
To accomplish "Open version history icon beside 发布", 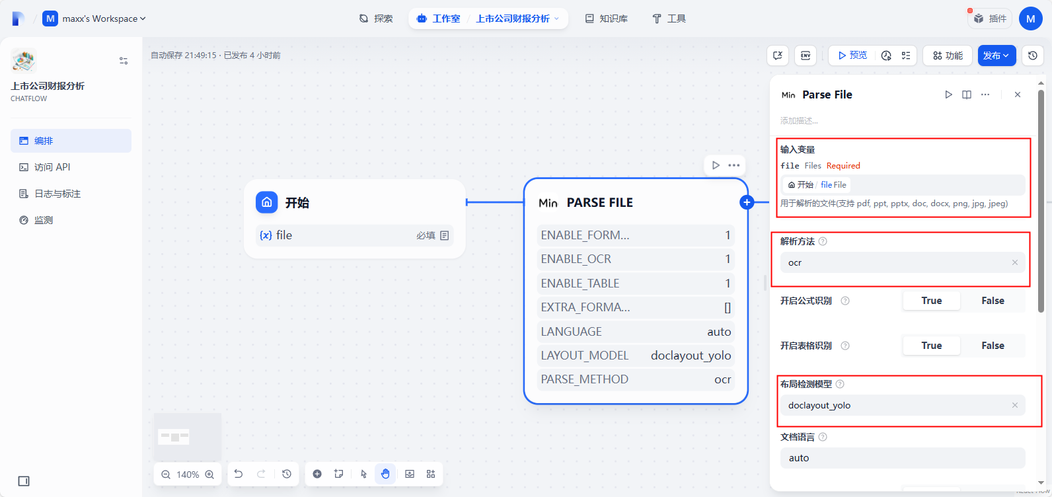I will click(x=1033, y=56).
